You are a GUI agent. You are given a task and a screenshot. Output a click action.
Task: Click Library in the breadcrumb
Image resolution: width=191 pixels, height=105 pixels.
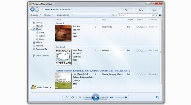[47, 10]
